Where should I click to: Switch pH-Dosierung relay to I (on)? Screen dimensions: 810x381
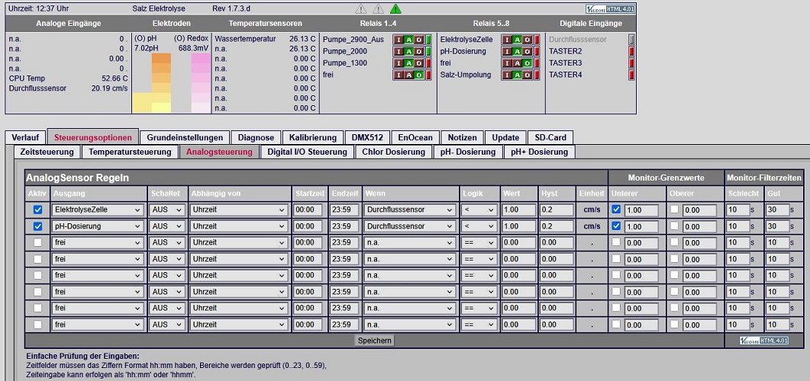pos(507,51)
